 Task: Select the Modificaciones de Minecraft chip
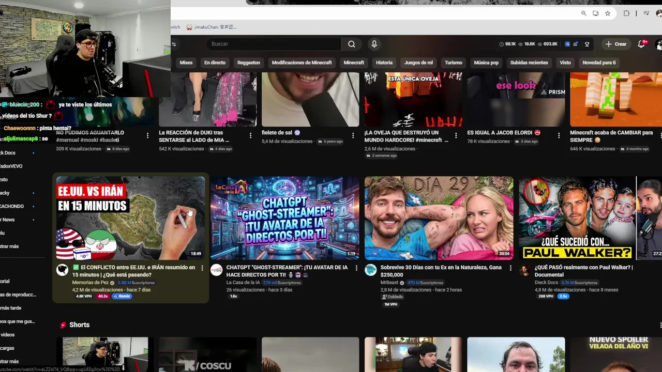(302, 63)
